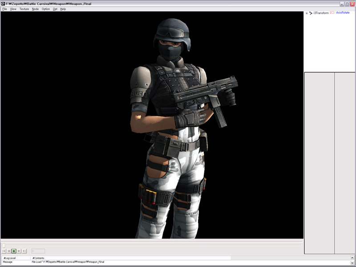Jump to the first animation frame
Screen dimensions: 356x267
(x=4, y=251)
